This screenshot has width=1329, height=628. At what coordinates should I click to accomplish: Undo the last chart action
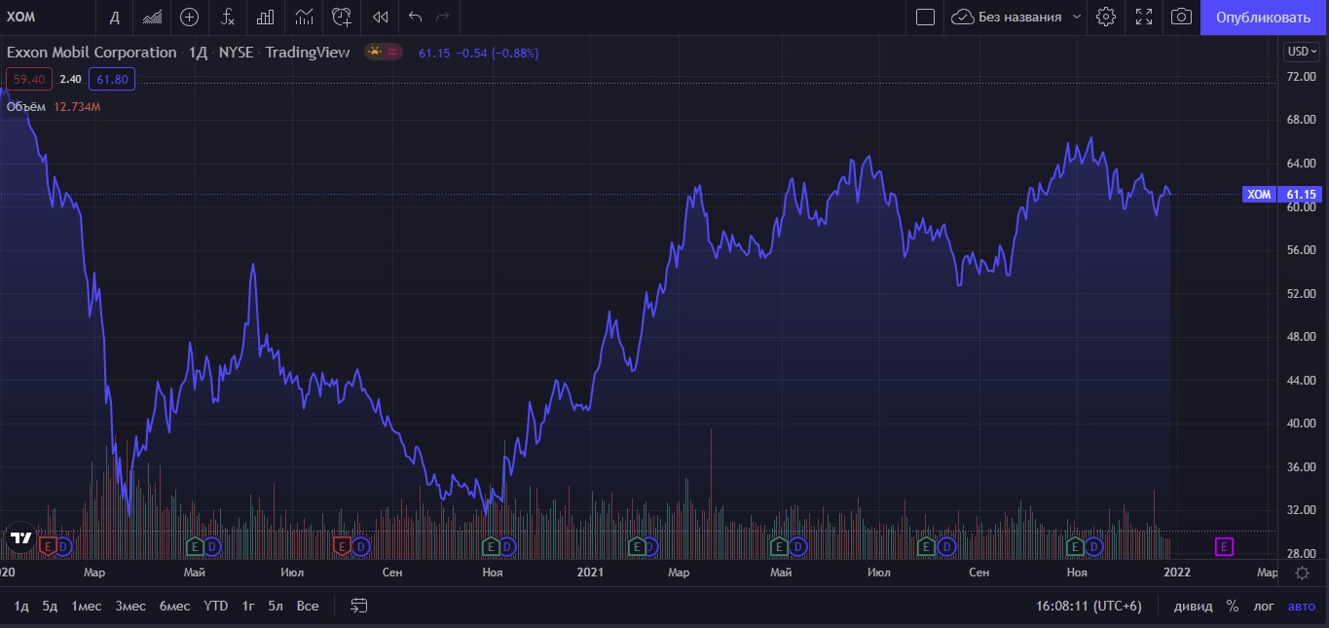coord(416,17)
